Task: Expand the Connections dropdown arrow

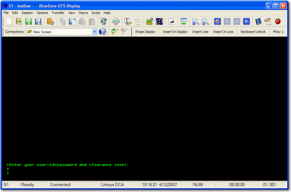Action: (95, 32)
